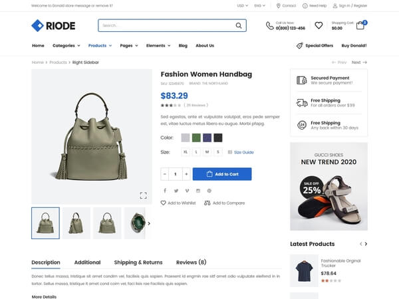The height and width of the screenshot is (299, 399).
Task: Open the USD currency dropdown
Action: pyautogui.click(x=242, y=5)
